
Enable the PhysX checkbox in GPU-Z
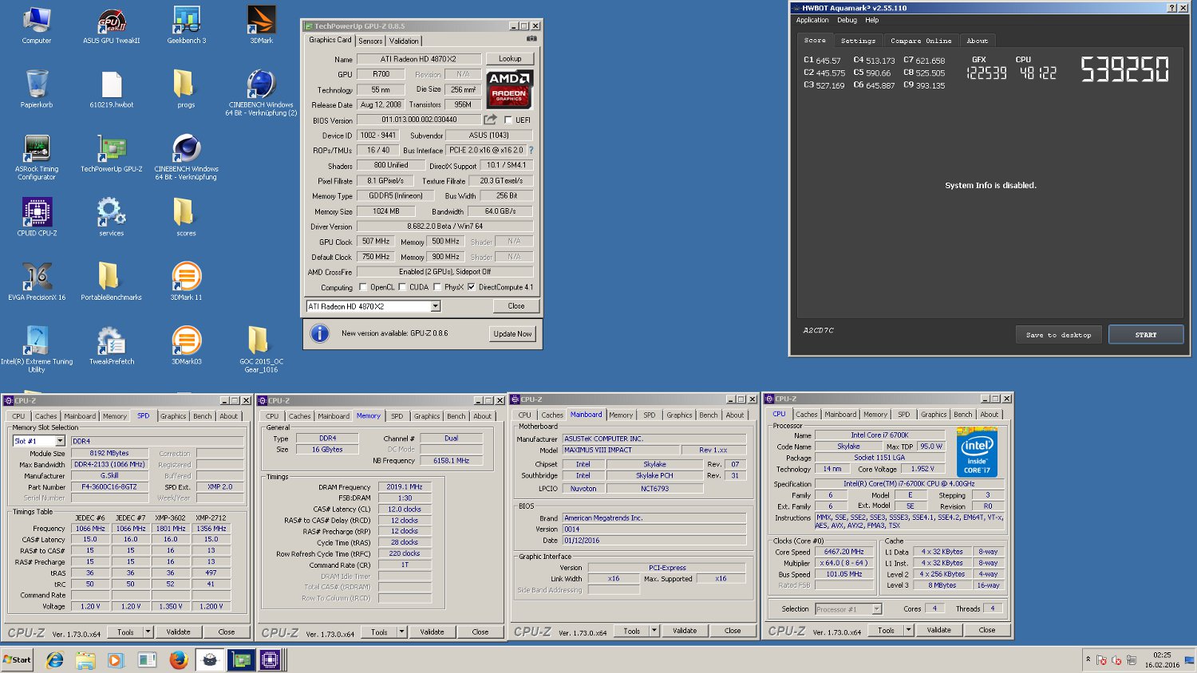pyautogui.click(x=437, y=287)
